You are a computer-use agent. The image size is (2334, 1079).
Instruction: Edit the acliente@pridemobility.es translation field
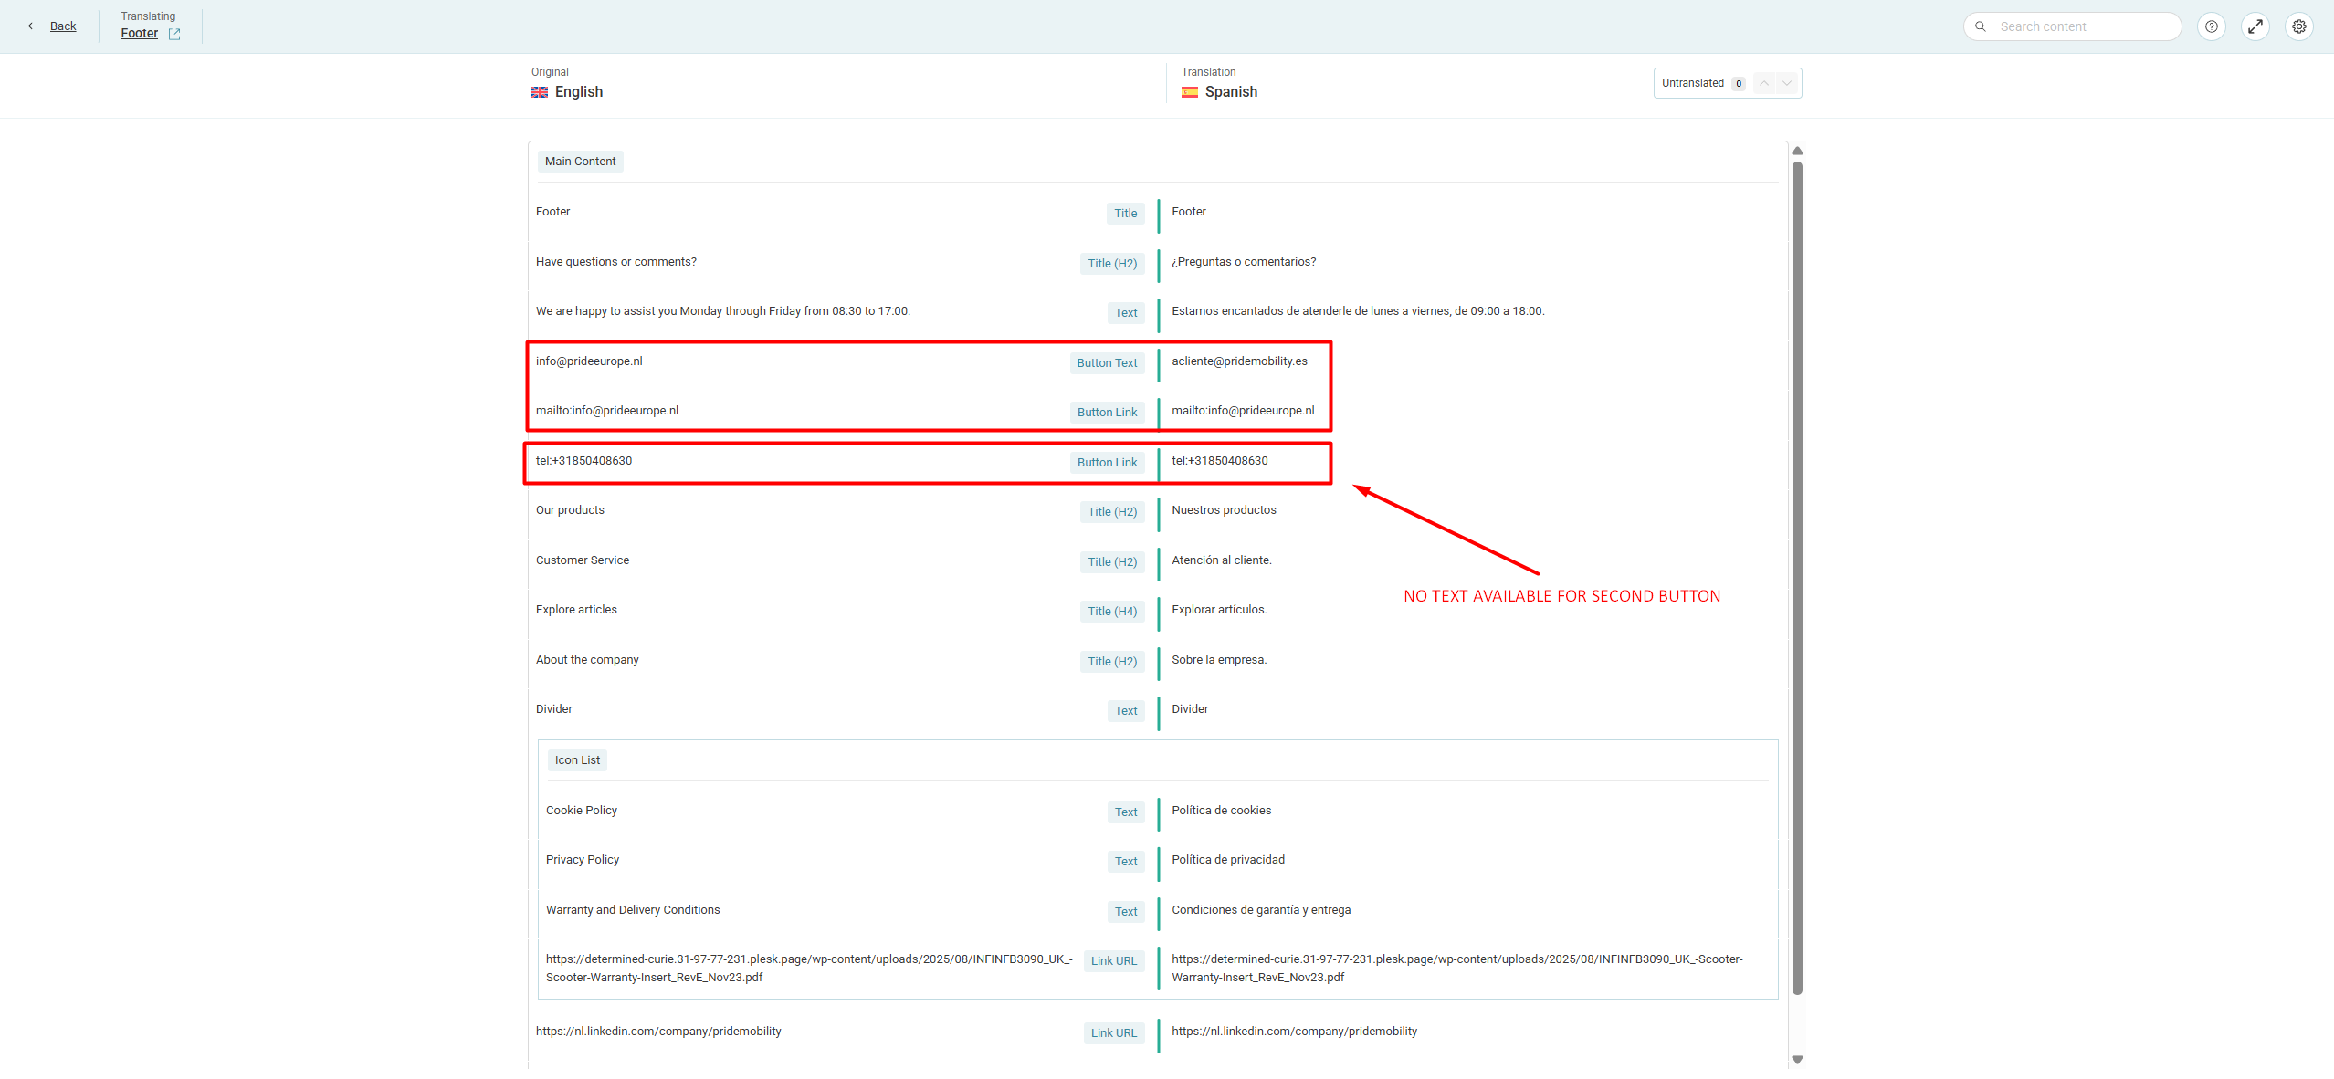click(x=1239, y=361)
